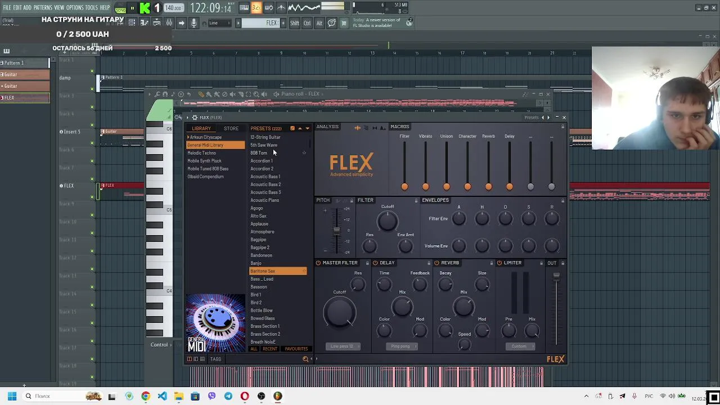Click the Filter macro slider handle
This screenshot has width=720, height=405.
coord(404,186)
